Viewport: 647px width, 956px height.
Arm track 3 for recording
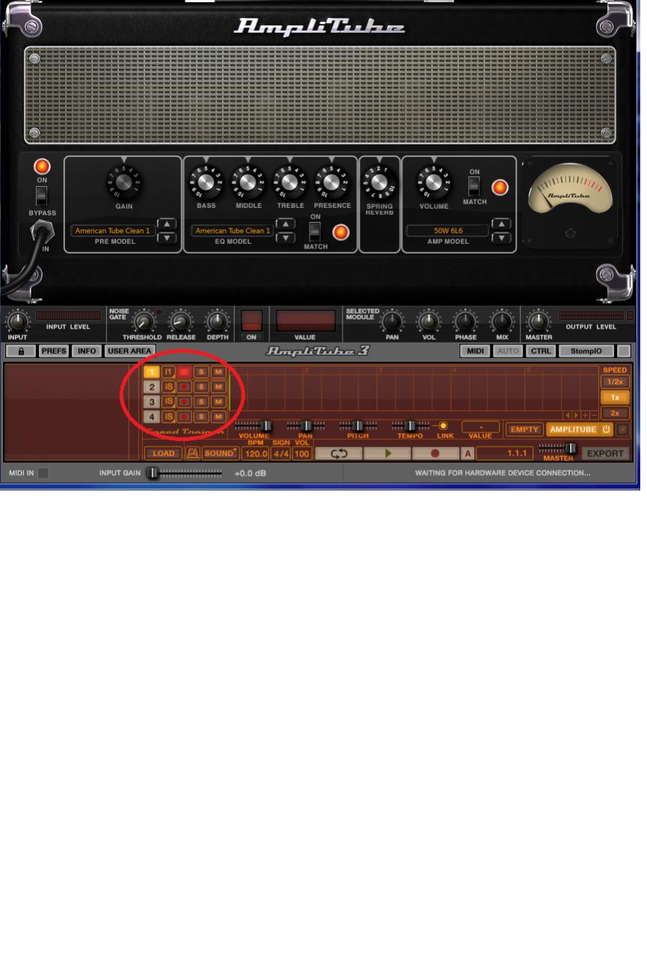coord(184,402)
